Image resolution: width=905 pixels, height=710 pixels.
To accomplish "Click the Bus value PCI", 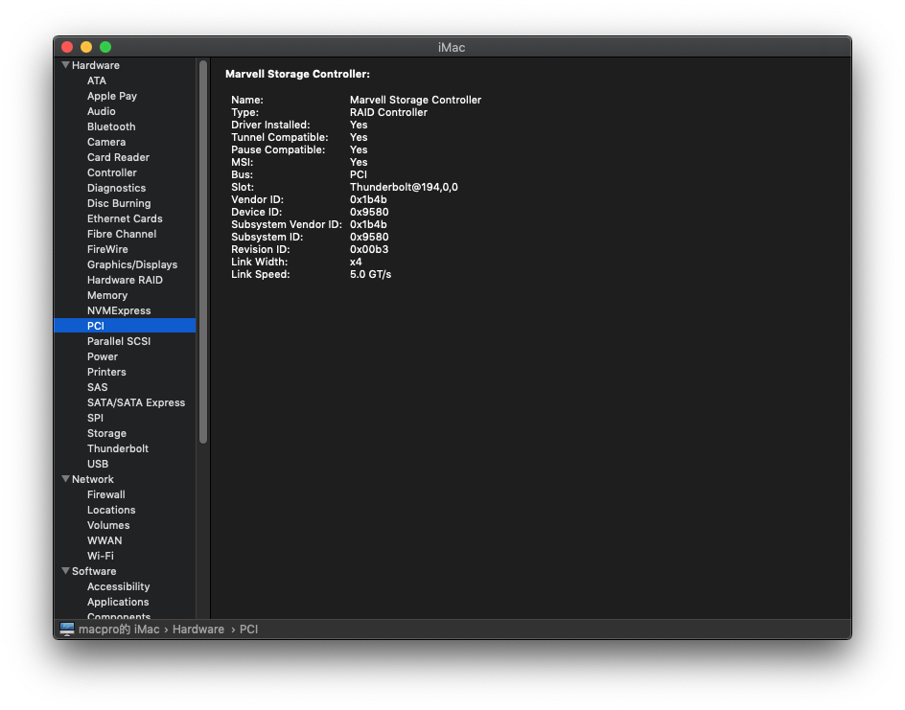I will pyautogui.click(x=359, y=174).
